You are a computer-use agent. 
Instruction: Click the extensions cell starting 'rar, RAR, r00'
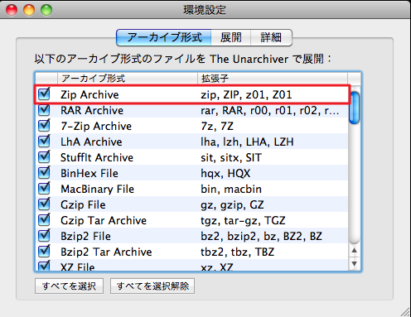pyautogui.click(x=270, y=110)
